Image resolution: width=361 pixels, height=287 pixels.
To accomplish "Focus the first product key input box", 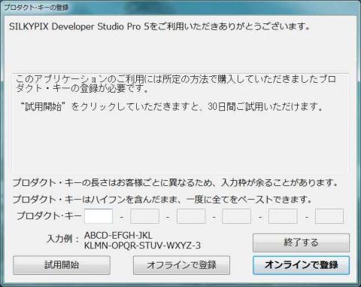I will click(x=99, y=216).
